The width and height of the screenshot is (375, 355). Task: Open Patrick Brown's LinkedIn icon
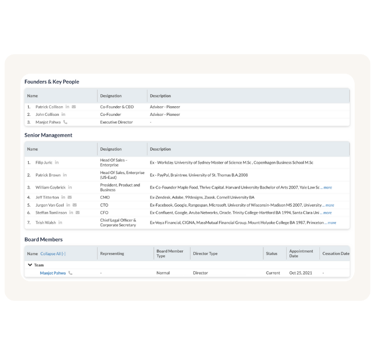point(65,175)
